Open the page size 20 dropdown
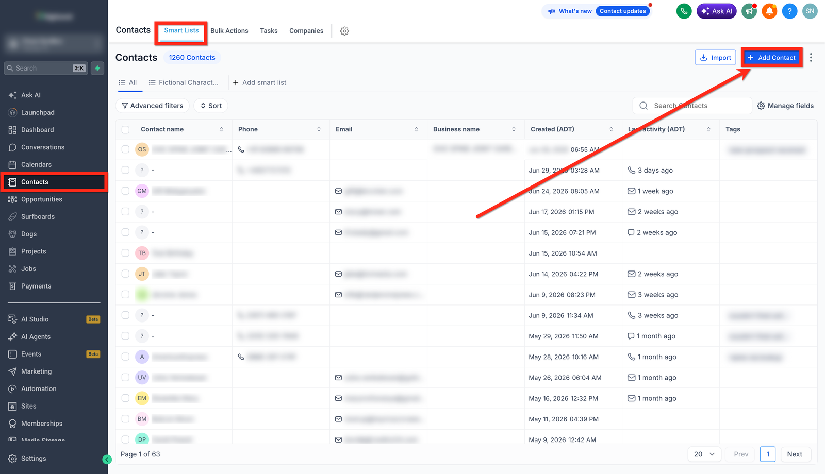 point(704,454)
